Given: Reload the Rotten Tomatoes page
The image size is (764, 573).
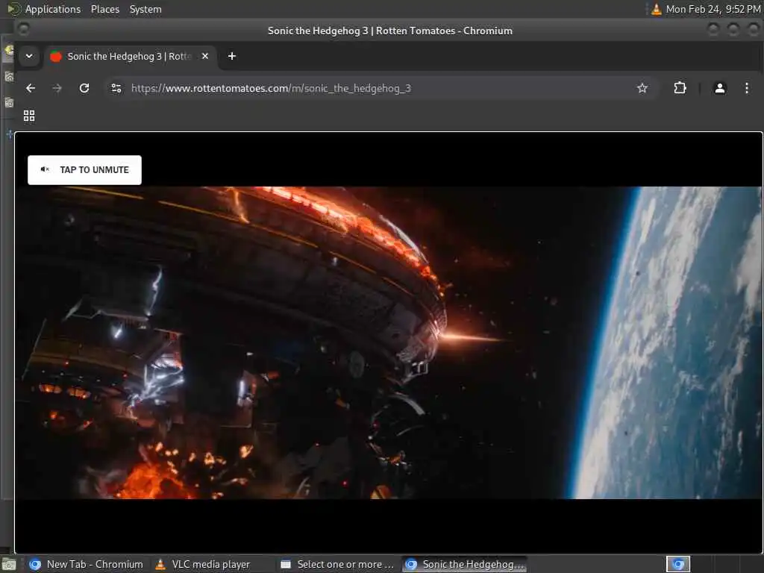Looking at the screenshot, I should [x=84, y=88].
